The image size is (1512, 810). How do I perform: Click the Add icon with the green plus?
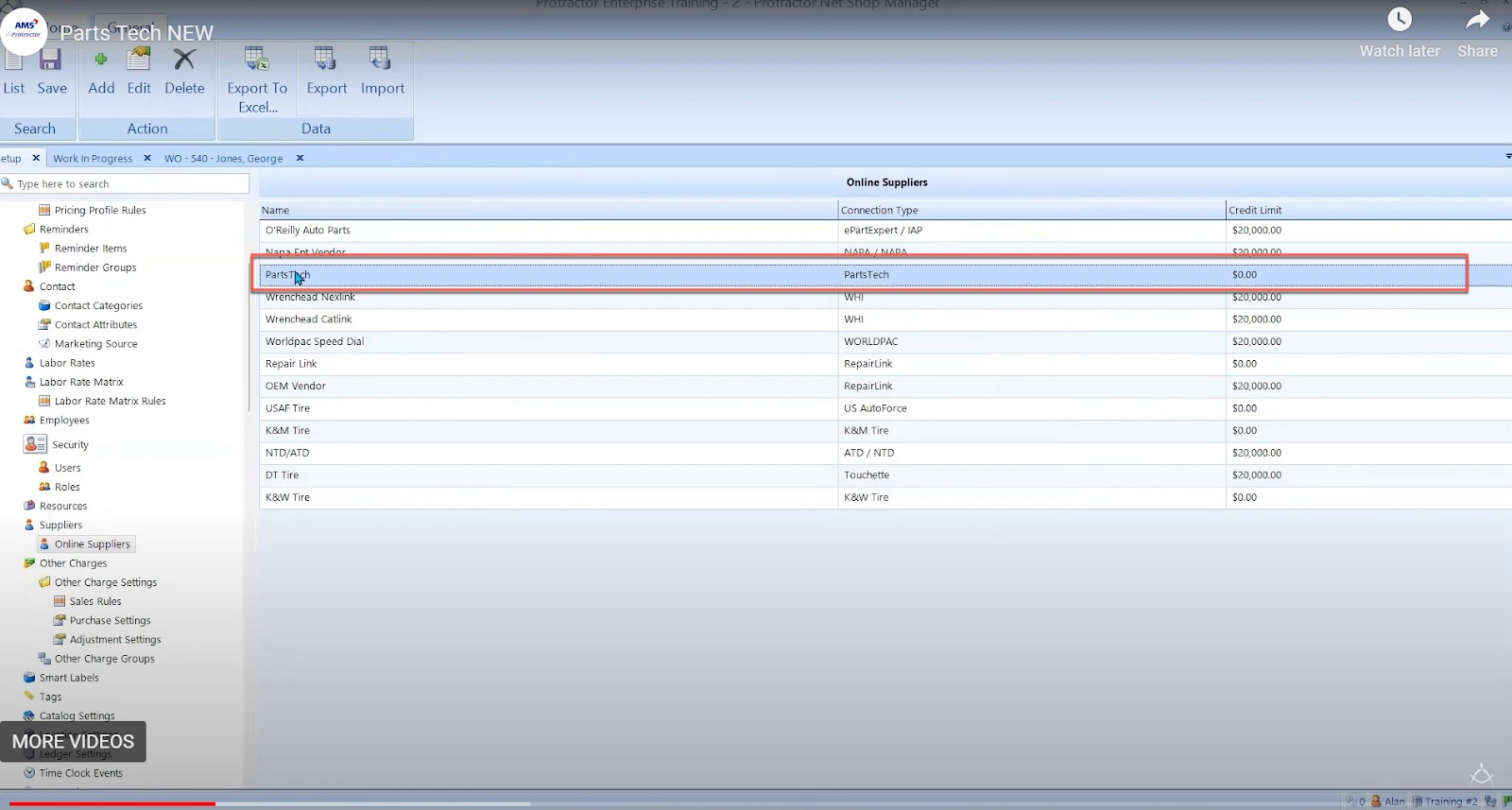pos(101,60)
